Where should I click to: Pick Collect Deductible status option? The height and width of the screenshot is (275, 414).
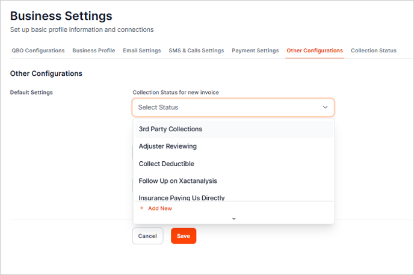point(166,164)
